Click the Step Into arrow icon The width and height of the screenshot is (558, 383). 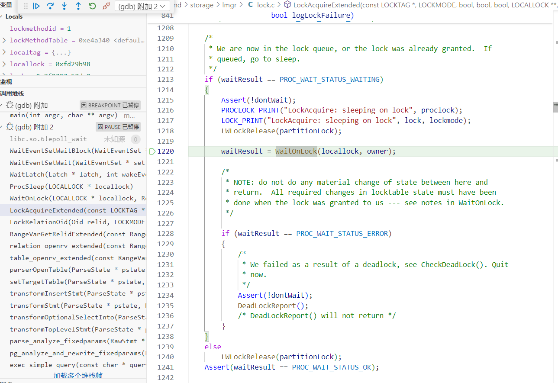(64, 6)
